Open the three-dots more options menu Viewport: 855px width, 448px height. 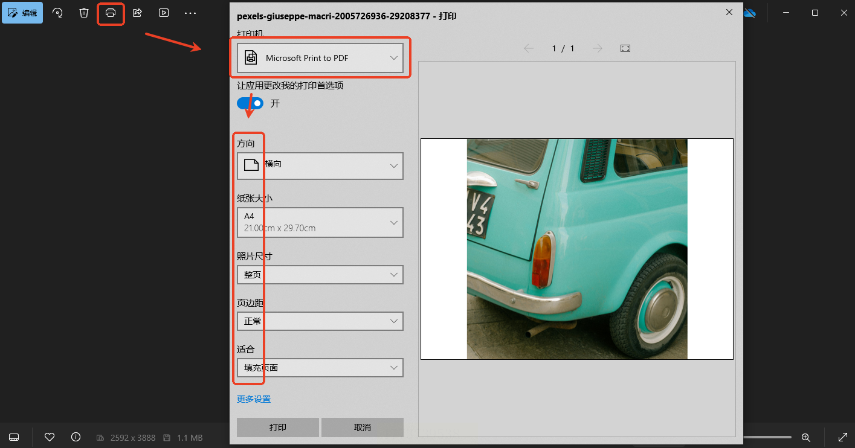190,13
